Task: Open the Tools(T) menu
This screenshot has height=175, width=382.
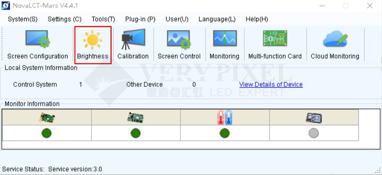Action: pos(103,19)
